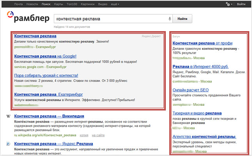
Task: Open Карты in the top navigation
Action: coord(59,4)
